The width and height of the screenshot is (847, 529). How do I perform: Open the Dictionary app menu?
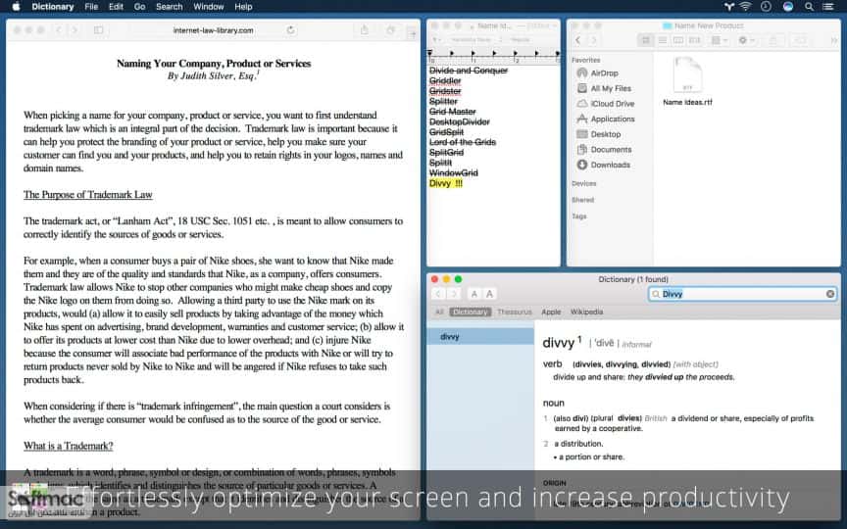pyautogui.click(x=52, y=7)
